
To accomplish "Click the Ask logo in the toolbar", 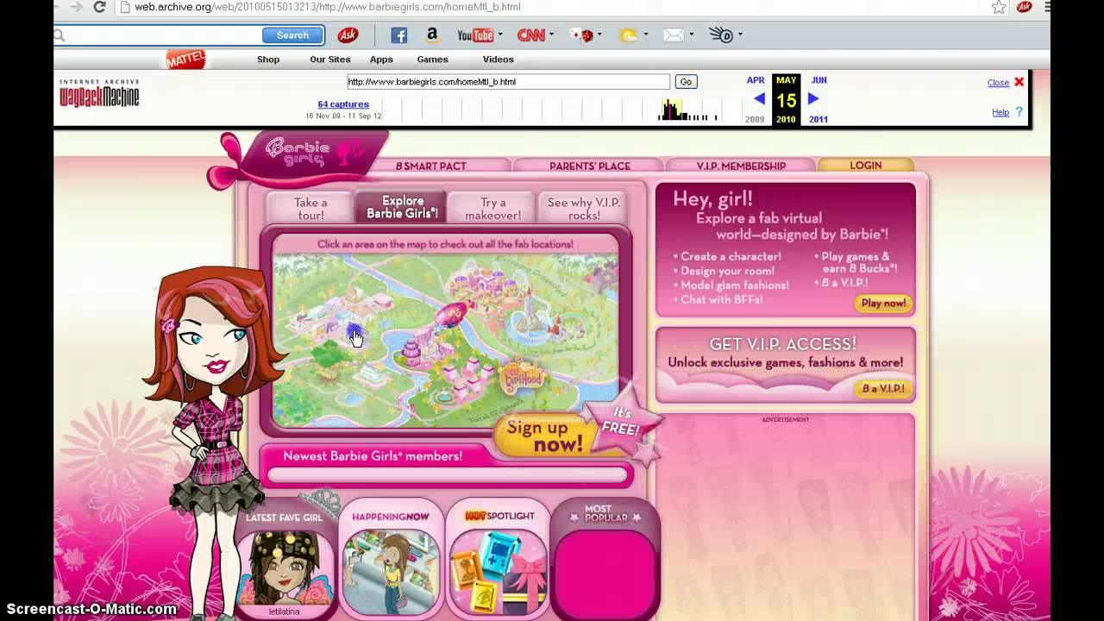I will [x=348, y=35].
